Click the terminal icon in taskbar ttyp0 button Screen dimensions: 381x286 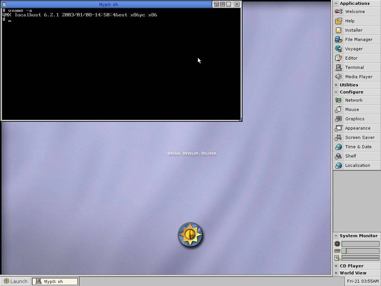[x=38, y=282]
